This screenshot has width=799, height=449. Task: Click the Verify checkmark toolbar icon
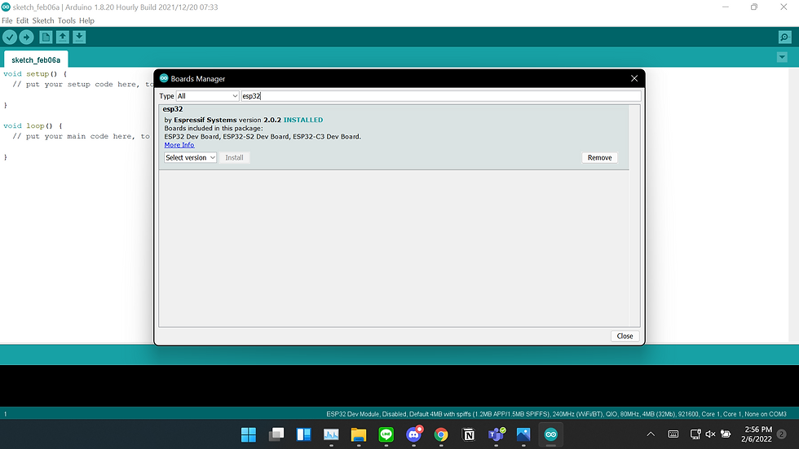[10, 37]
